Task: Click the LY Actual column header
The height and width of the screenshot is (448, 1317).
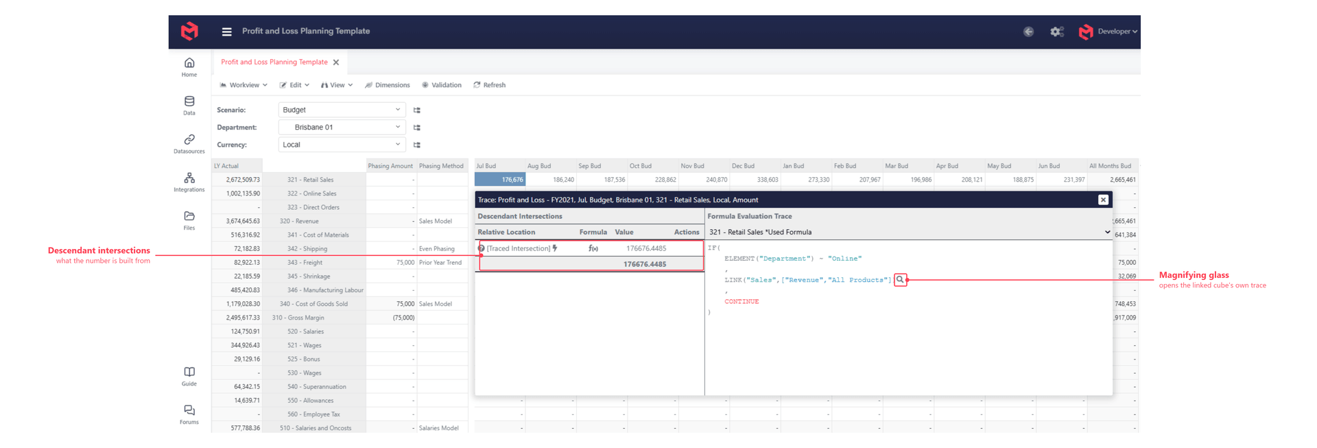Action: pyautogui.click(x=237, y=166)
